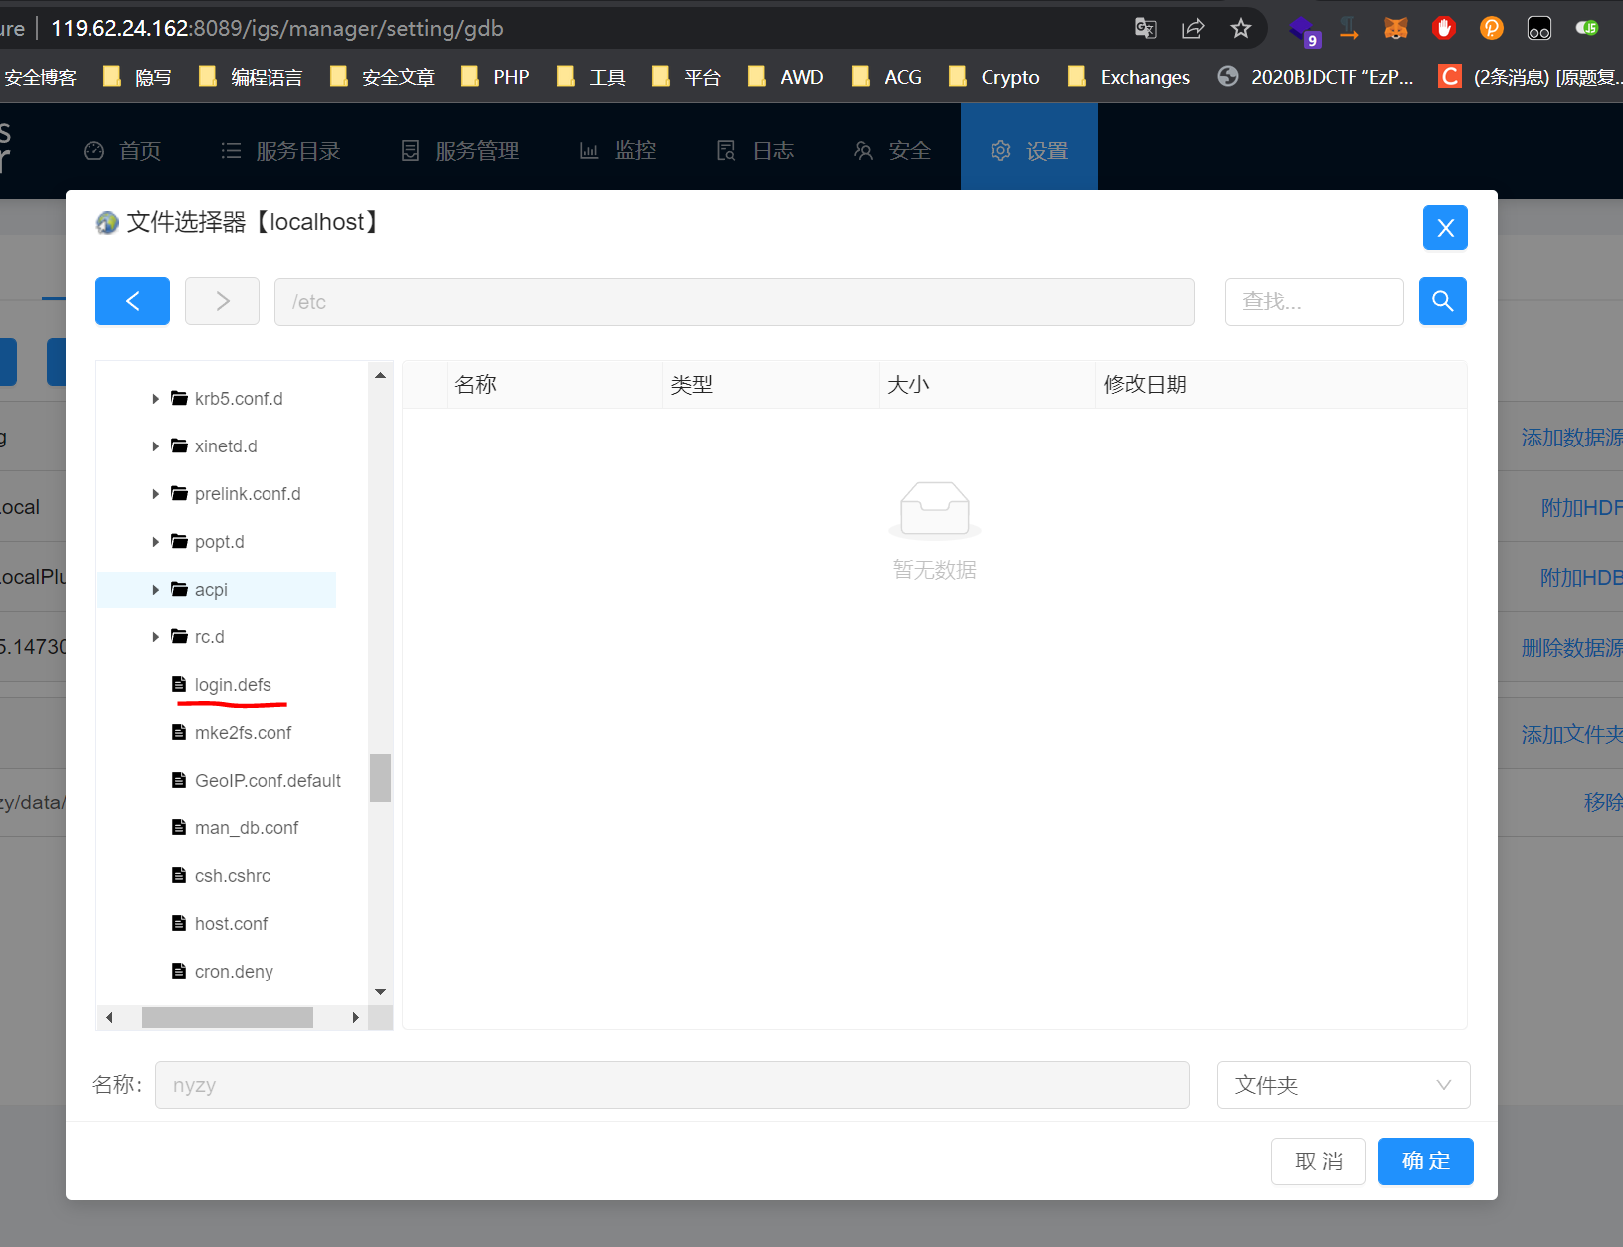Open the 文件夹 type dropdown
The height and width of the screenshot is (1247, 1623).
1344,1085
